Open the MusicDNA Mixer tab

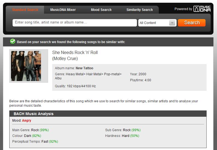coord(63,10)
